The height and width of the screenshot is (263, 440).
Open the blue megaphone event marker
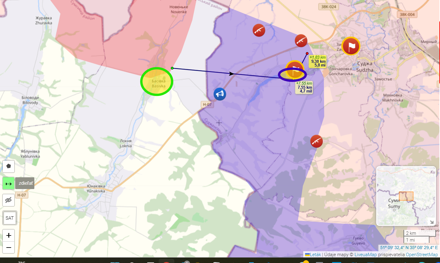point(220,94)
